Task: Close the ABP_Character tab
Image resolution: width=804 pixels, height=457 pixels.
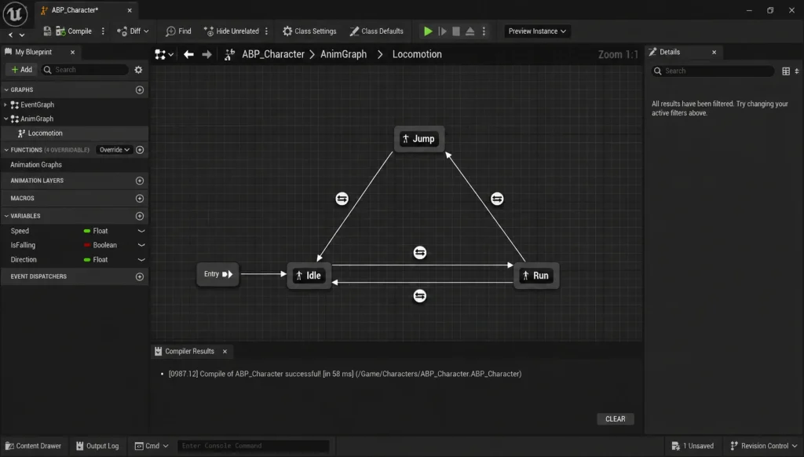Action: point(130,10)
